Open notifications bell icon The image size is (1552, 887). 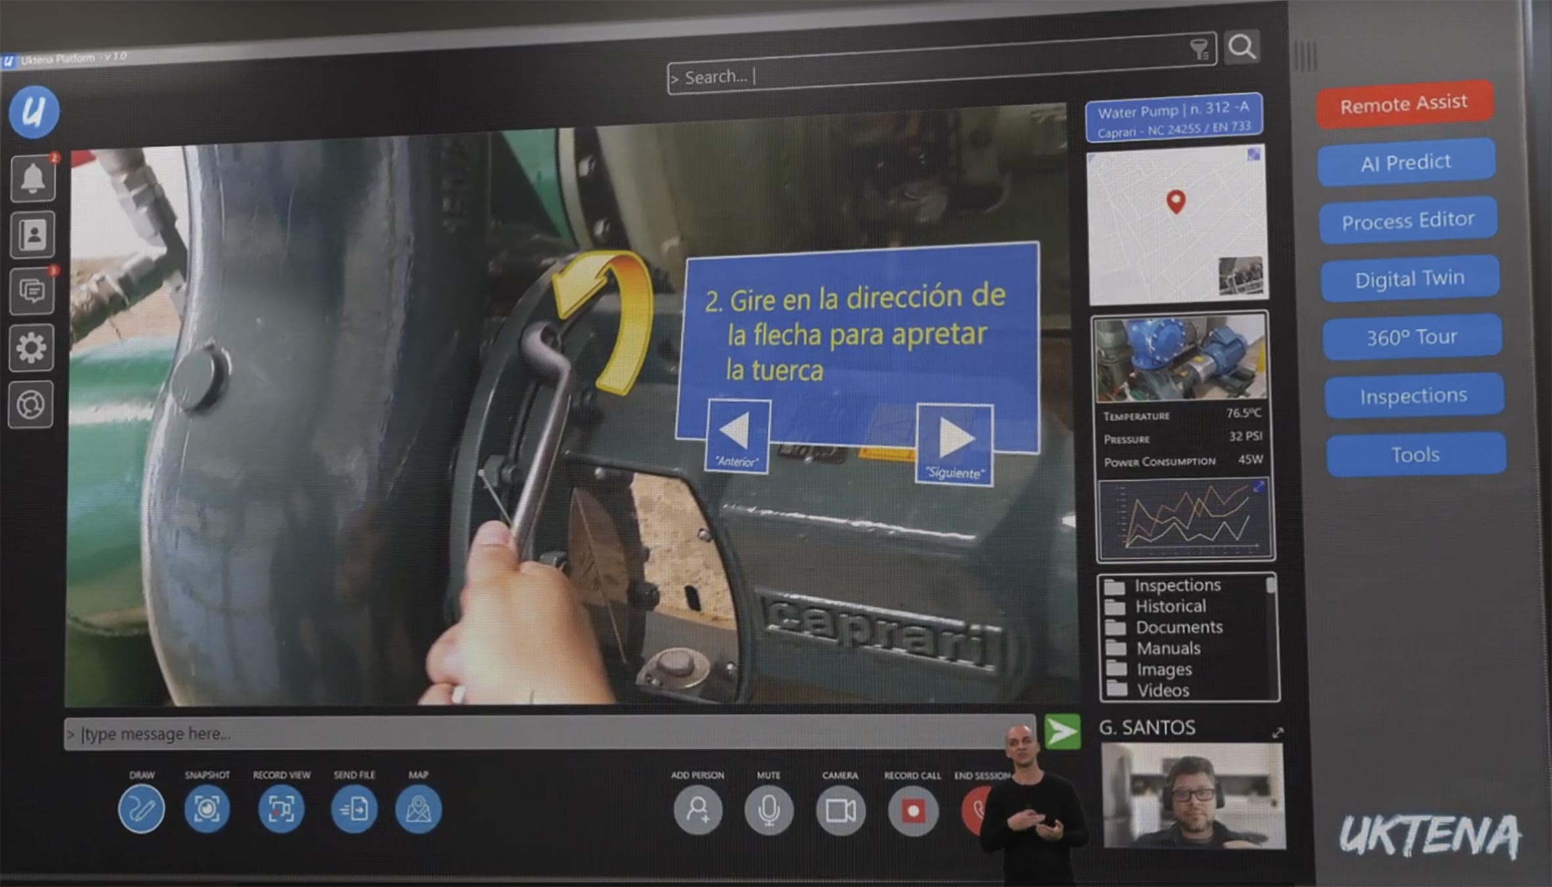point(33,179)
